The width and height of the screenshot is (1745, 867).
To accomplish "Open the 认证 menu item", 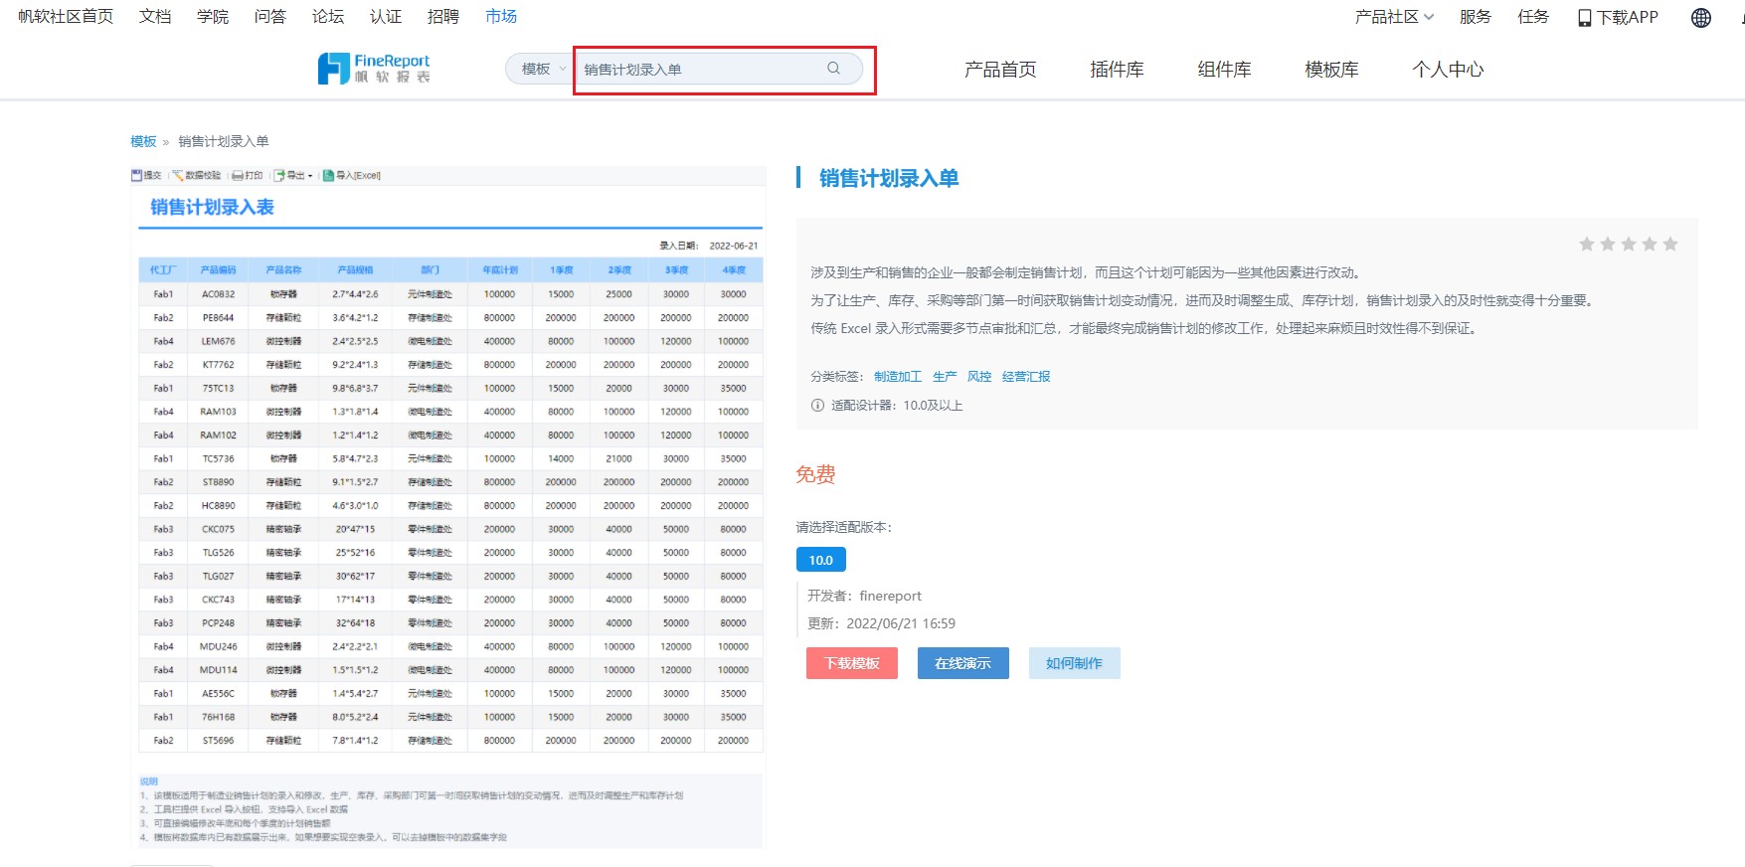I will (386, 17).
